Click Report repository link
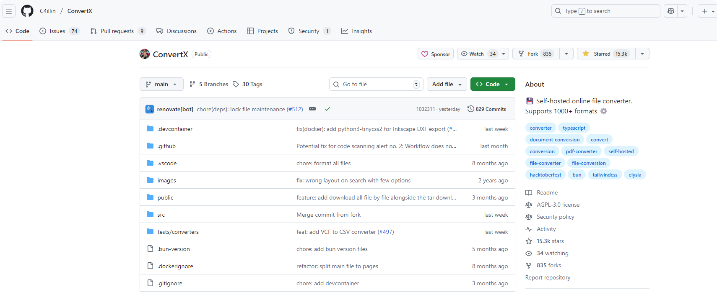This screenshot has height=292, width=717. 548,277
